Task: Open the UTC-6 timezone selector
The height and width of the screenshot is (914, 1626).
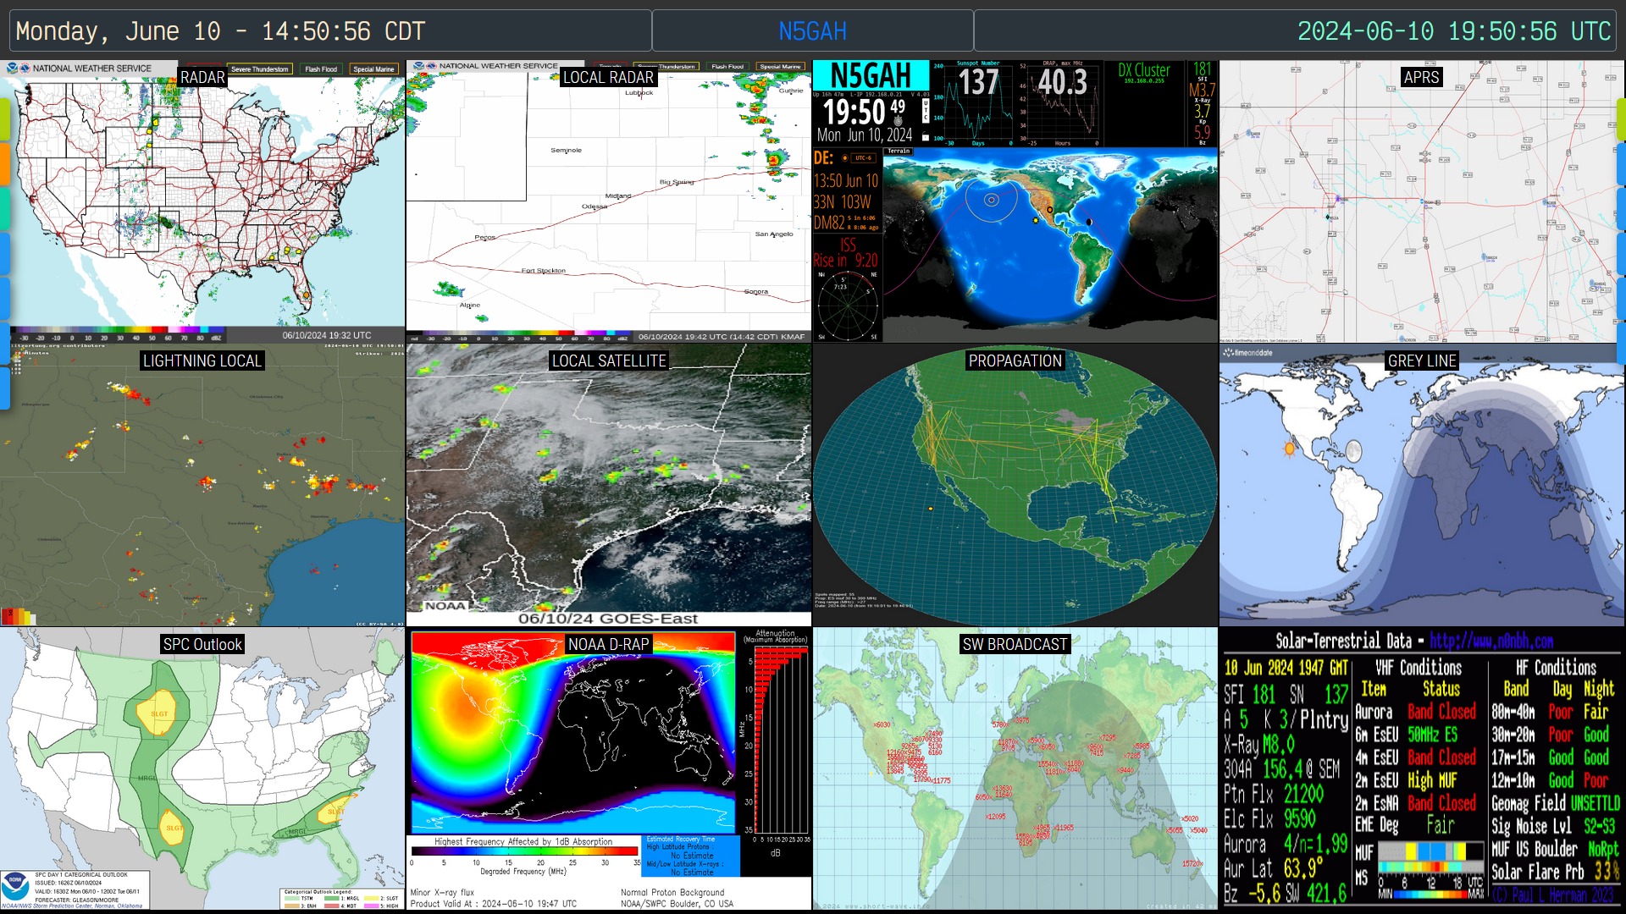Action: [x=862, y=158]
